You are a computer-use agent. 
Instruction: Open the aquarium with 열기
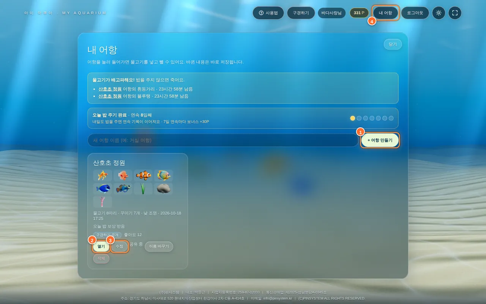[x=101, y=246]
